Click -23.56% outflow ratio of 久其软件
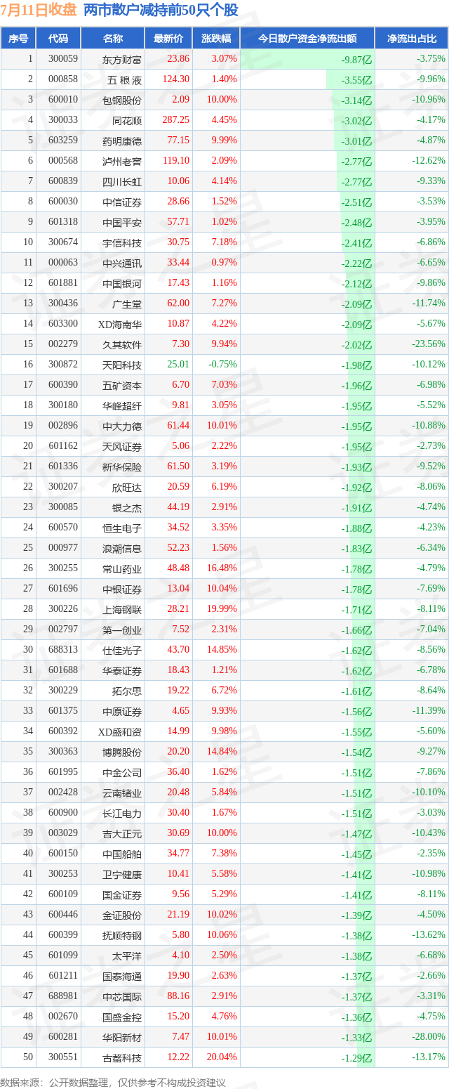The height and width of the screenshot is (1089, 449). point(429,344)
